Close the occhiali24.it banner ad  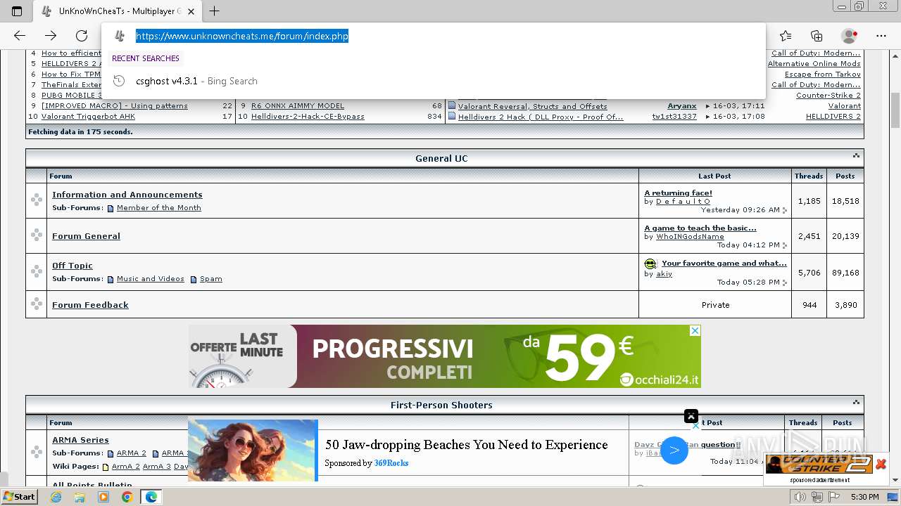695,330
